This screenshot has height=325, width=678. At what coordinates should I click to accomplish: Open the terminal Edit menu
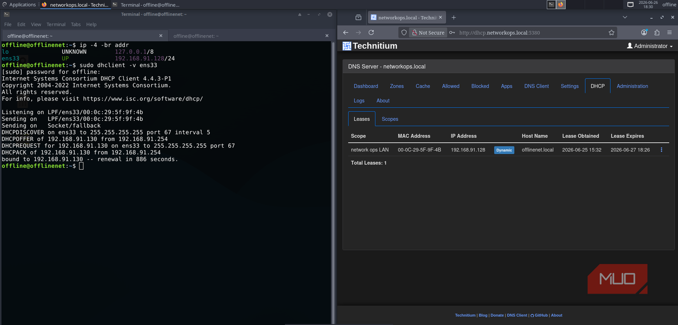[x=21, y=24]
